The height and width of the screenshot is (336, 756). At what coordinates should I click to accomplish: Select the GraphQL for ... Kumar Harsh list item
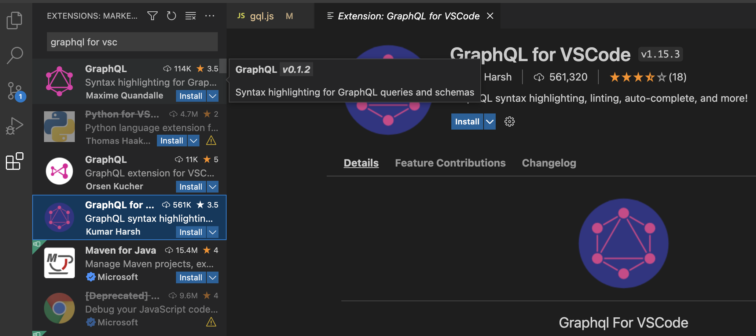129,217
